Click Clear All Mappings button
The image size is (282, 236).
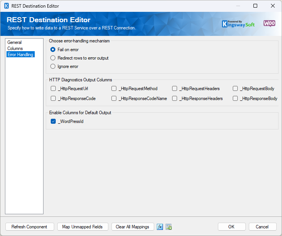132,226
